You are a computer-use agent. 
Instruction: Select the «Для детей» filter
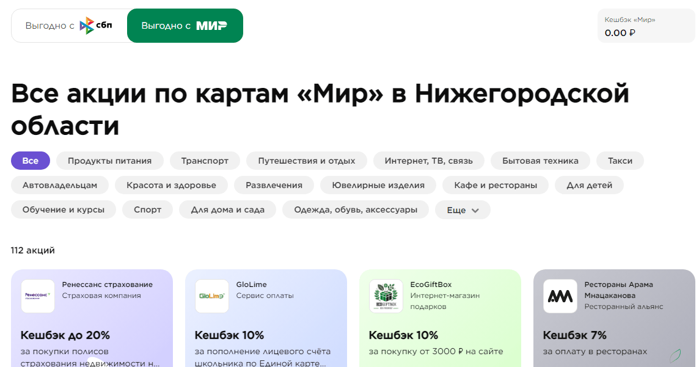pyautogui.click(x=590, y=185)
